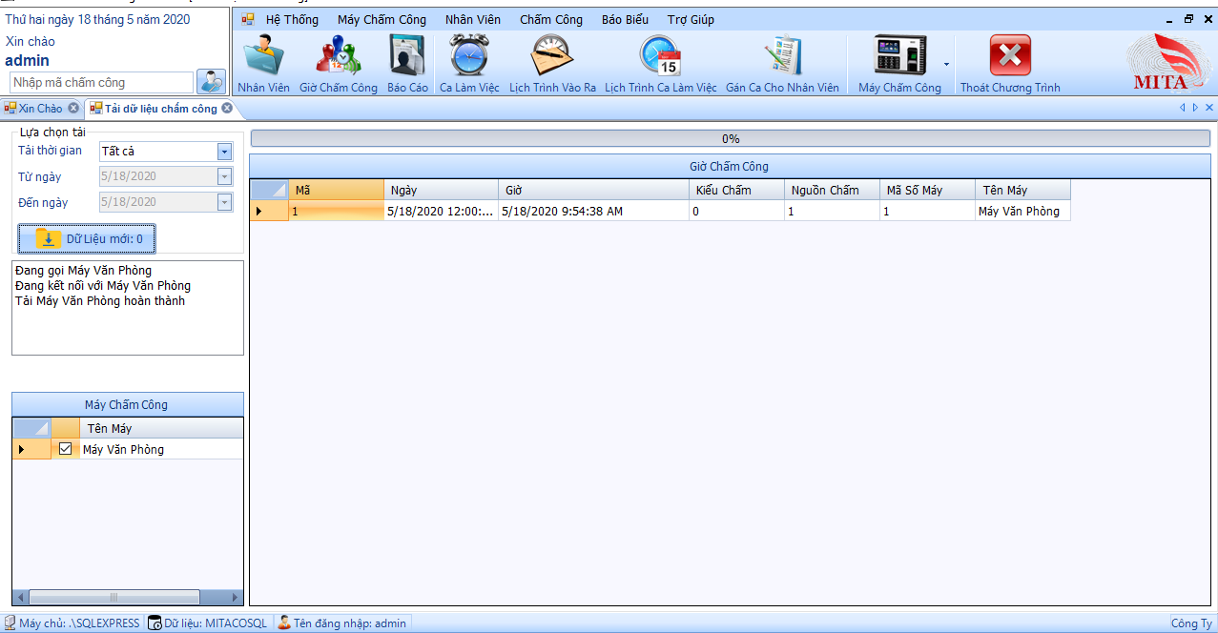The width and height of the screenshot is (1218, 633).
Task: Close the Tải dữ liệu chấm công tab
Action: click(x=227, y=109)
